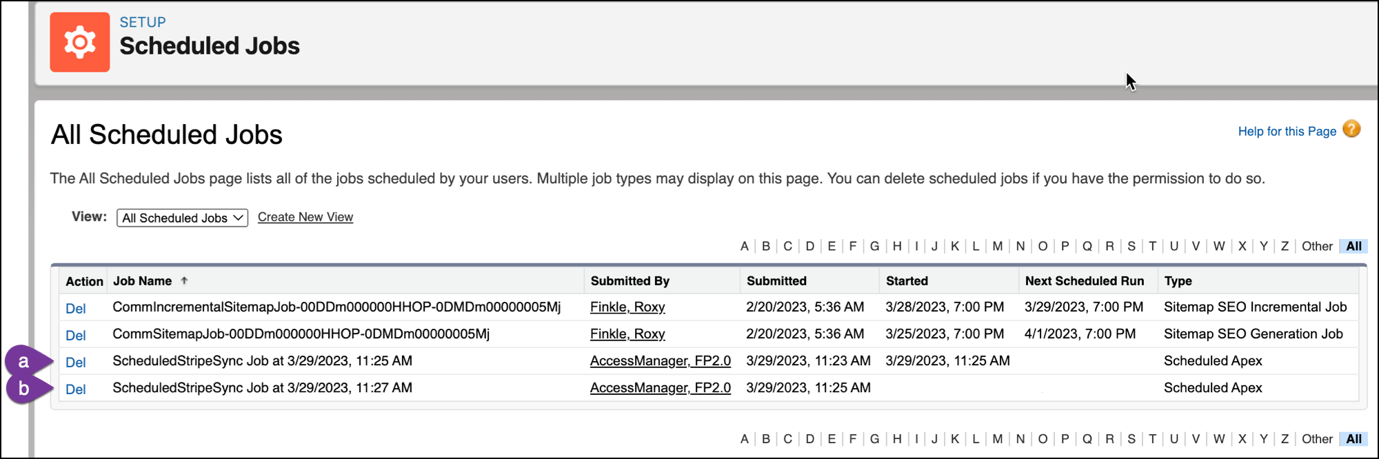The height and width of the screenshot is (459, 1379).
Task: Filter by letter C in bottom alphabet bar
Action: pyautogui.click(x=787, y=439)
